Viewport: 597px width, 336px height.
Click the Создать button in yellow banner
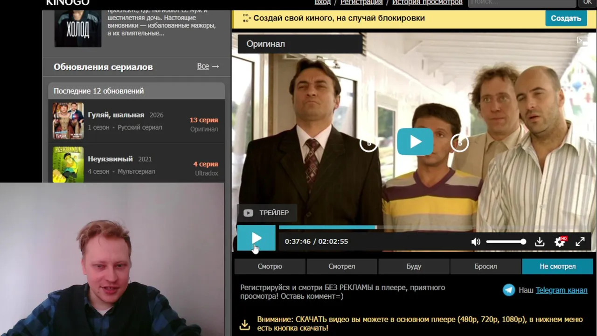click(566, 18)
